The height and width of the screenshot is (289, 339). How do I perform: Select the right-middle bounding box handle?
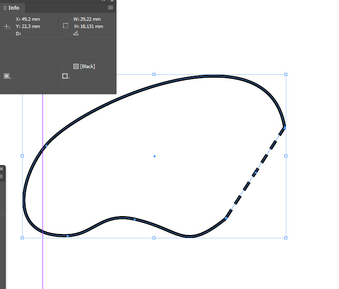point(286,156)
